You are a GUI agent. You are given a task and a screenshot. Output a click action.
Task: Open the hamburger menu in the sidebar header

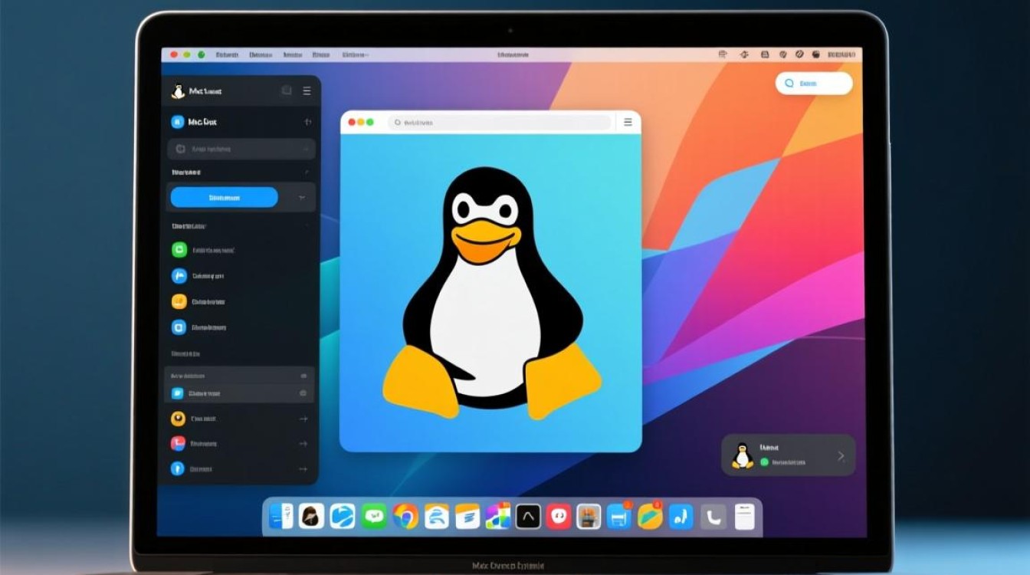click(x=306, y=90)
